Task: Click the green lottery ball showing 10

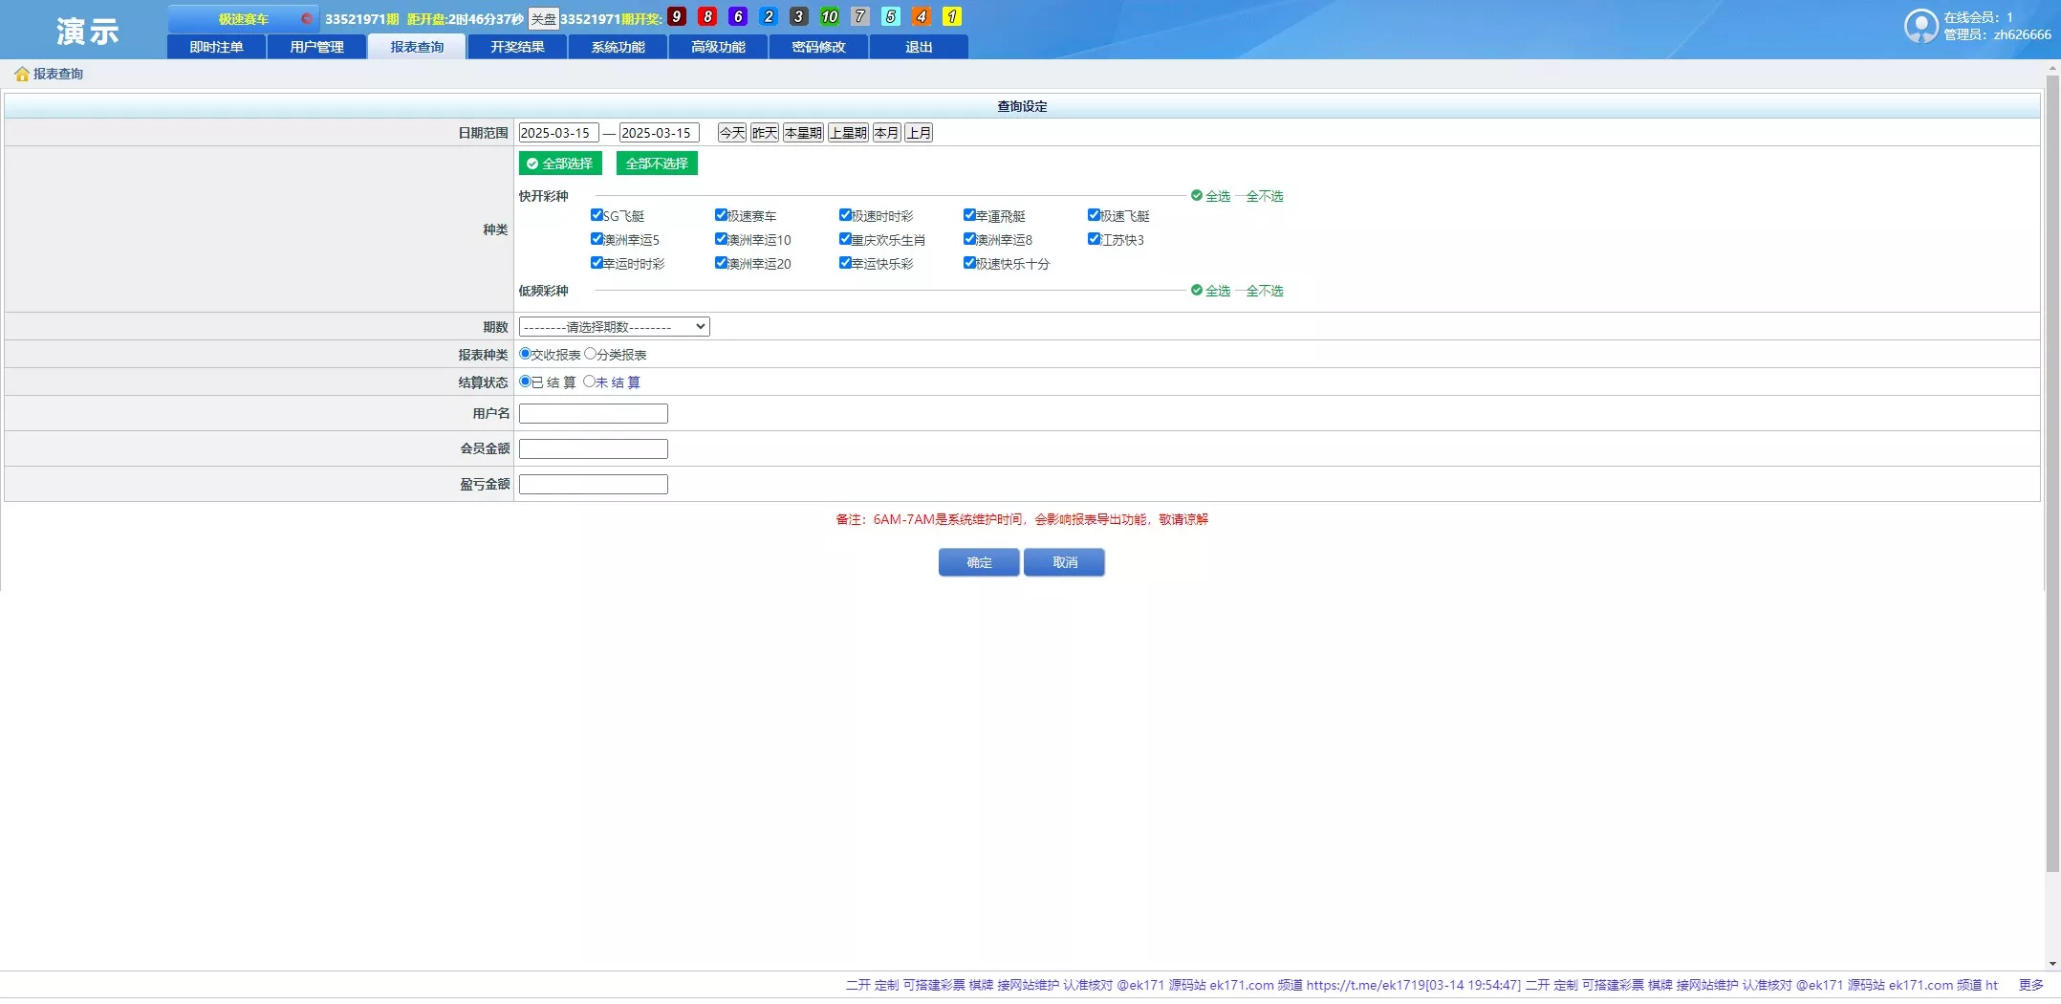Action: coord(829,16)
